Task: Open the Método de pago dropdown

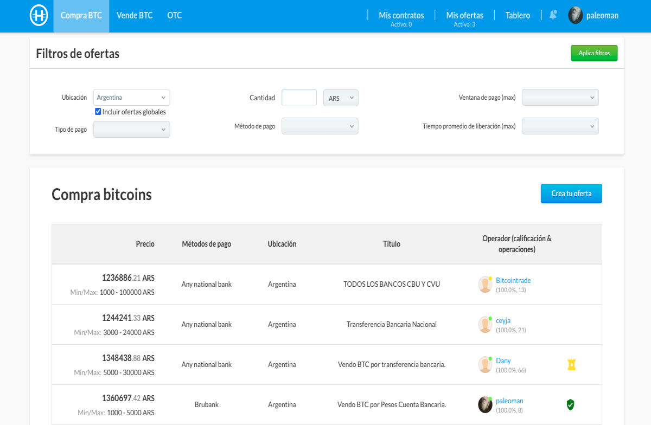Action: click(x=320, y=126)
